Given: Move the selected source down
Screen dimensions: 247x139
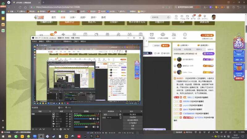Looking at the screenshot, I should (x=68, y=129).
